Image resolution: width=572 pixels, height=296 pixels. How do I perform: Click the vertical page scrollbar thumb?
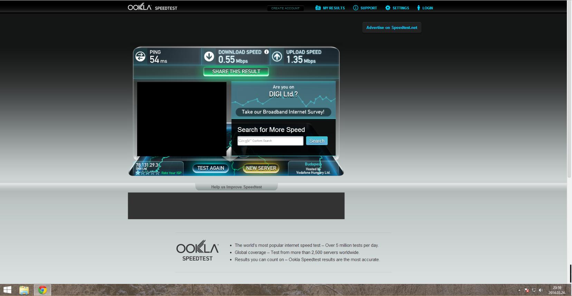coord(569,89)
